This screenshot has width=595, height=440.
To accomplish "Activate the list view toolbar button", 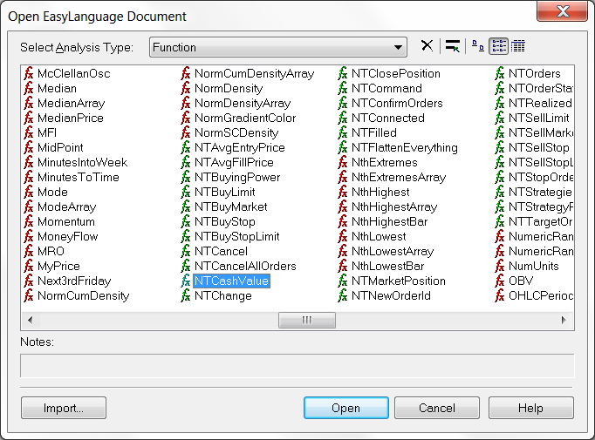I will click(498, 46).
